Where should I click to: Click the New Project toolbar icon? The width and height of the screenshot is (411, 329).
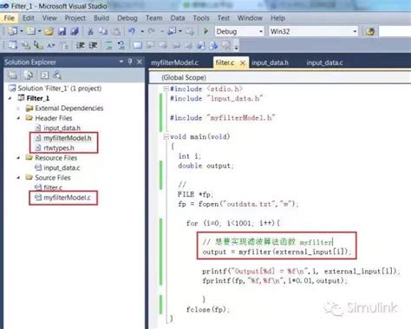click(x=12, y=31)
